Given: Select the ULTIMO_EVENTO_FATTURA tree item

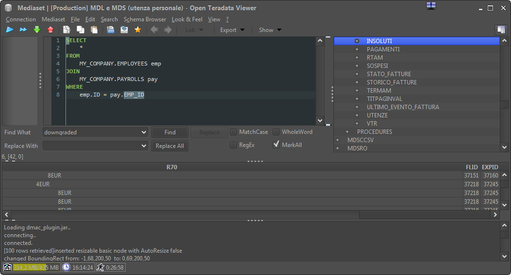Looking at the screenshot, I should click(x=403, y=107).
